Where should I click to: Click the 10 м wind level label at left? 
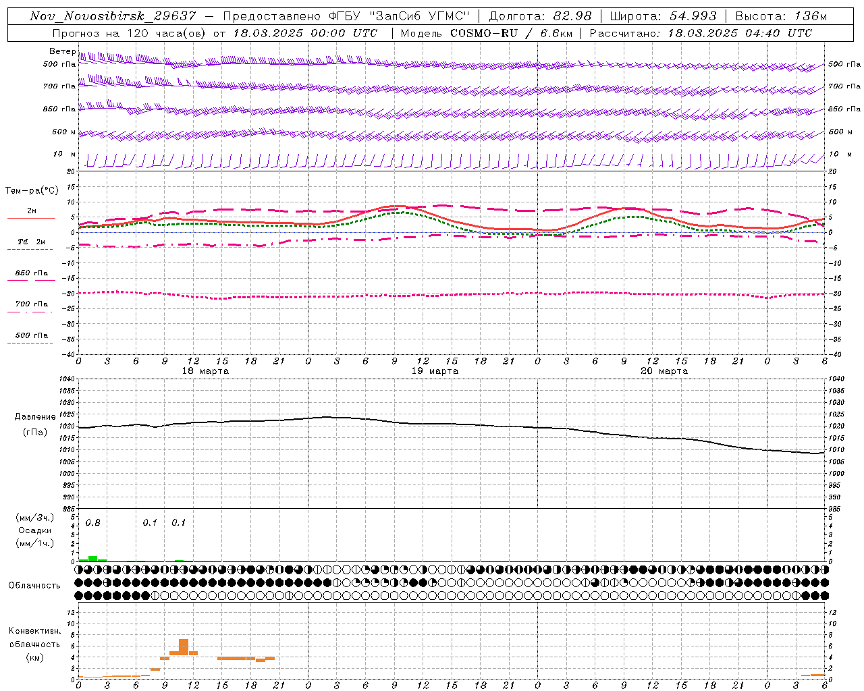click(x=65, y=154)
